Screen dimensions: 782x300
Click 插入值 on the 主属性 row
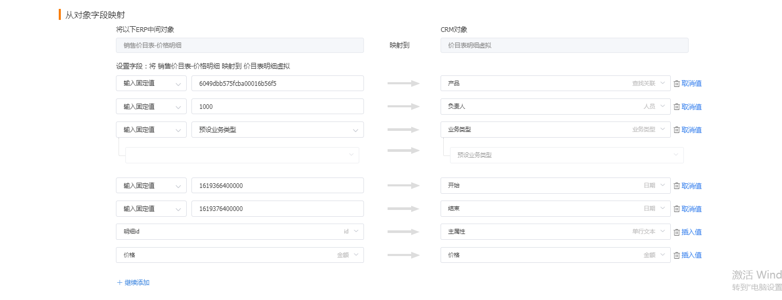click(x=691, y=231)
